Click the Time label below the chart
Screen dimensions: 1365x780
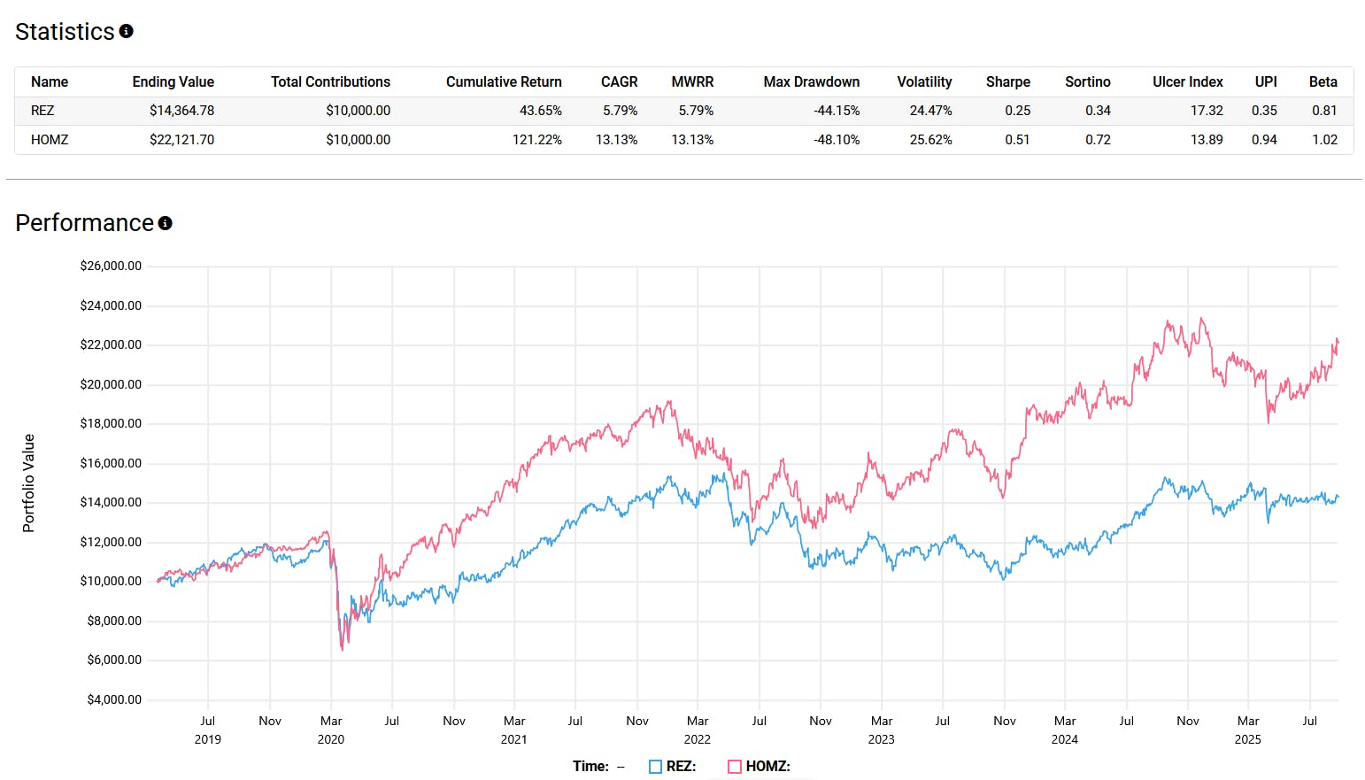[591, 766]
